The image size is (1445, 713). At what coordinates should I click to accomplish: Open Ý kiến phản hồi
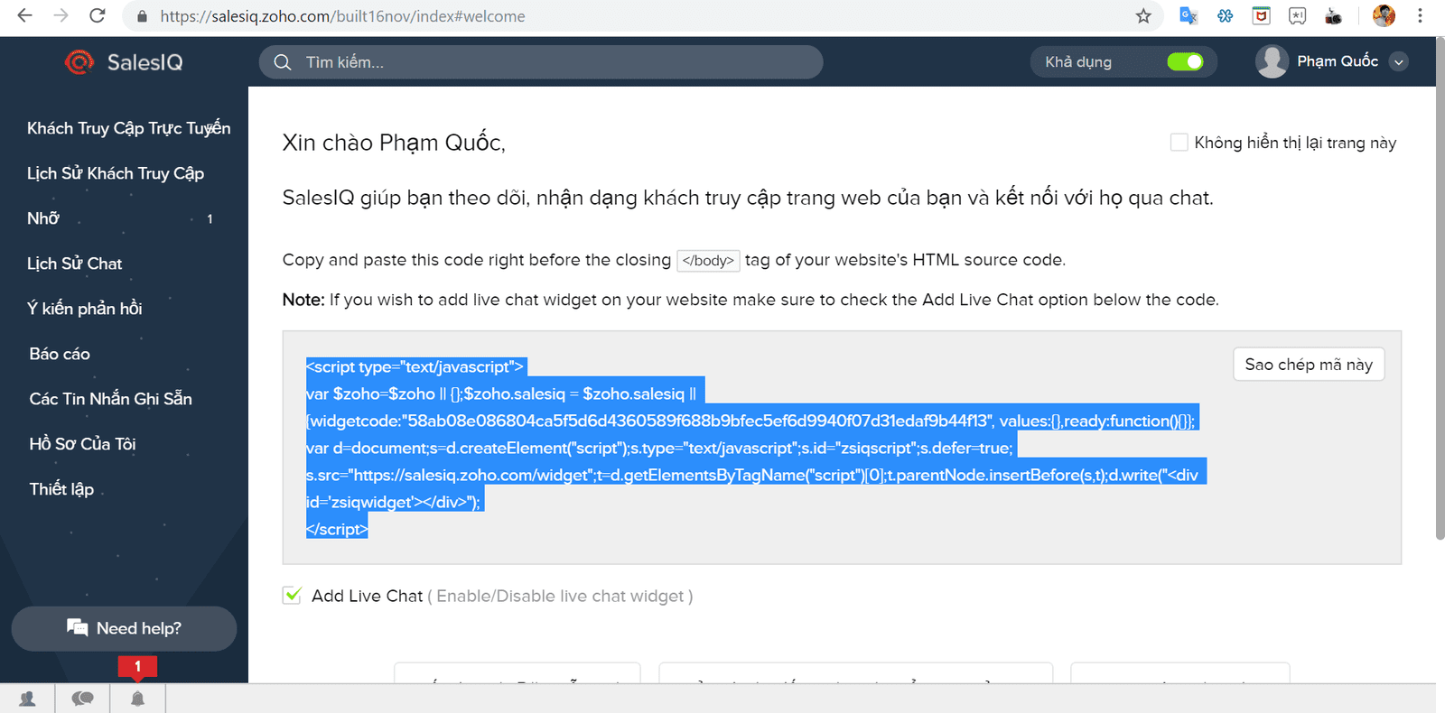[85, 309]
